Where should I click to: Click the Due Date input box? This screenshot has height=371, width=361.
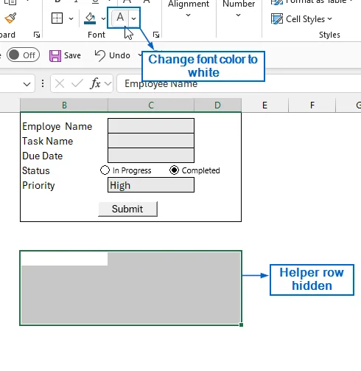tap(151, 156)
